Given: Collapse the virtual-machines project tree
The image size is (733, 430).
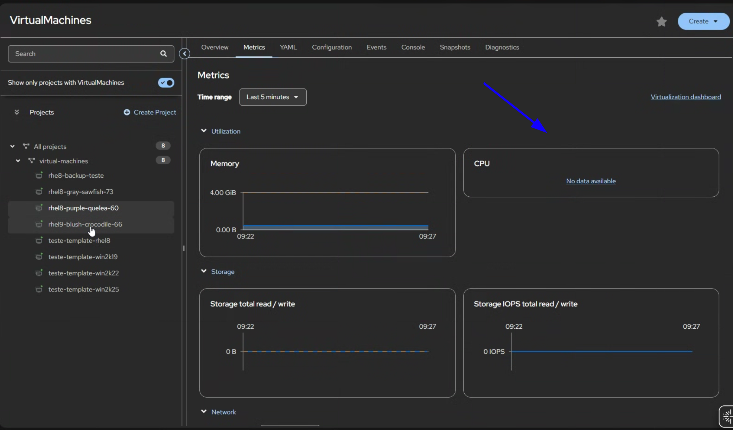Looking at the screenshot, I should (x=18, y=161).
